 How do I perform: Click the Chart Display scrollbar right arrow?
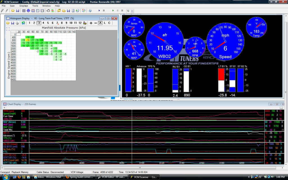point(282,168)
